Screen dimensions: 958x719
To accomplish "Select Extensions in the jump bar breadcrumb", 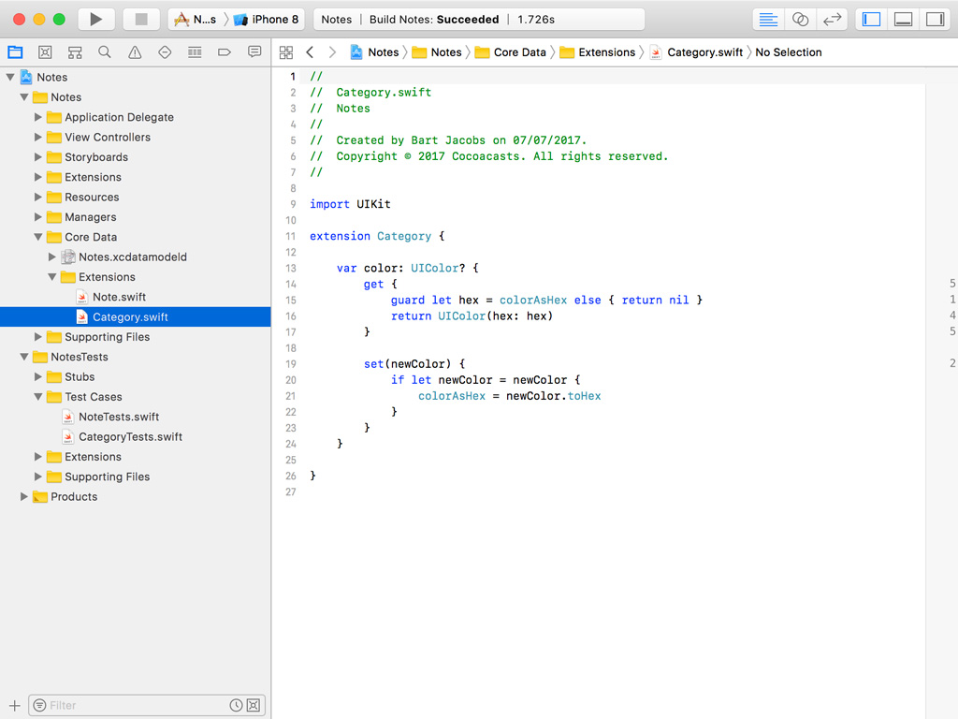I will [x=607, y=52].
